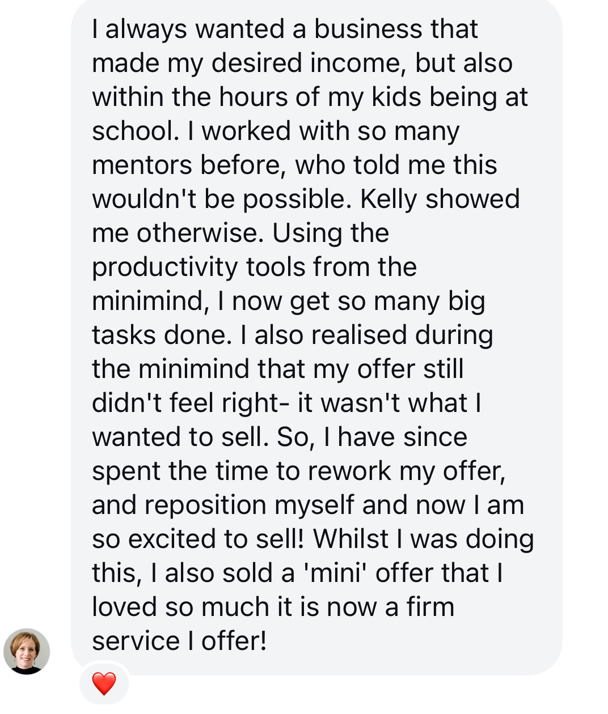Click the word 'rework' in the message

click(x=349, y=471)
